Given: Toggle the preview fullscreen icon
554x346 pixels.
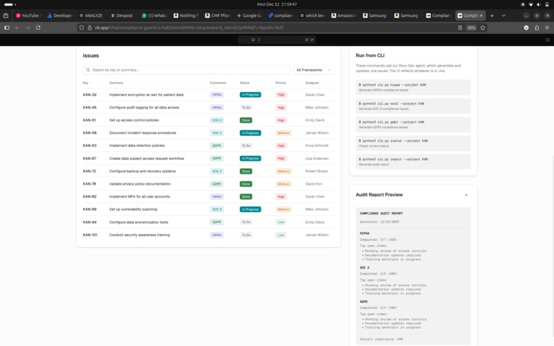Looking at the screenshot, I should click(548, 40).
